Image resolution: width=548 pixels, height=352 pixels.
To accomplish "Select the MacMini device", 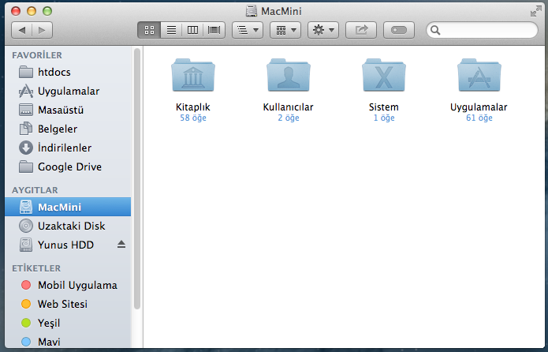I will coord(68,207).
